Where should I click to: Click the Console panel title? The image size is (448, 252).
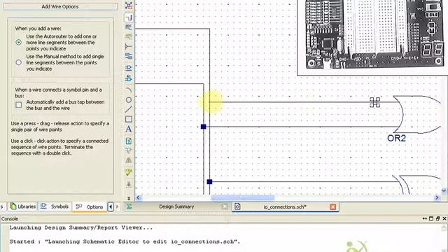click(x=10, y=218)
